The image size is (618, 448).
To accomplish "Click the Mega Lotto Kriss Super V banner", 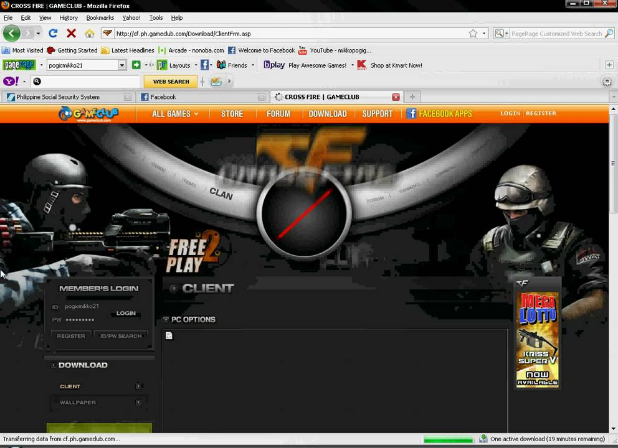I will pyautogui.click(x=538, y=340).
